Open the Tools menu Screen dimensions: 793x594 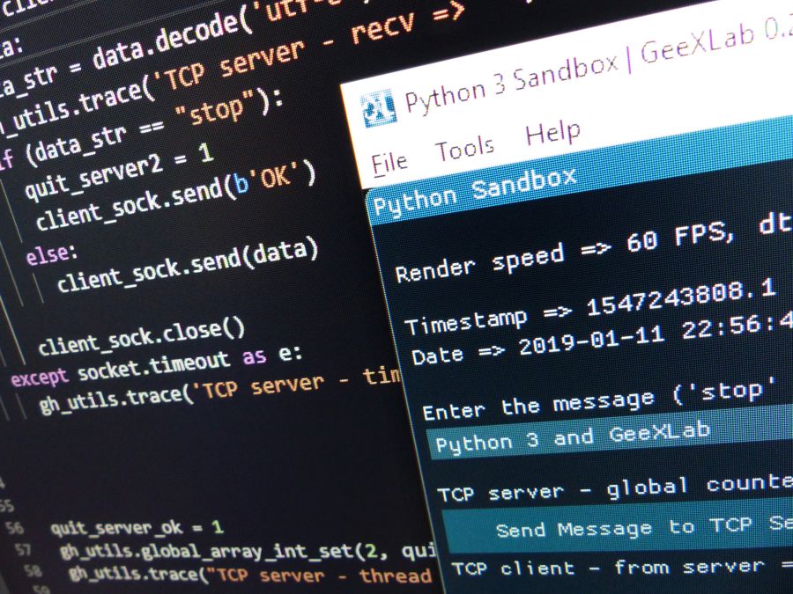467,146
